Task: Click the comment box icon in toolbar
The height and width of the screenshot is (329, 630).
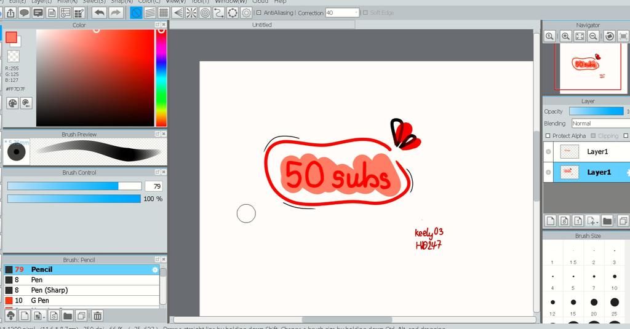Action: coord(38,13)
